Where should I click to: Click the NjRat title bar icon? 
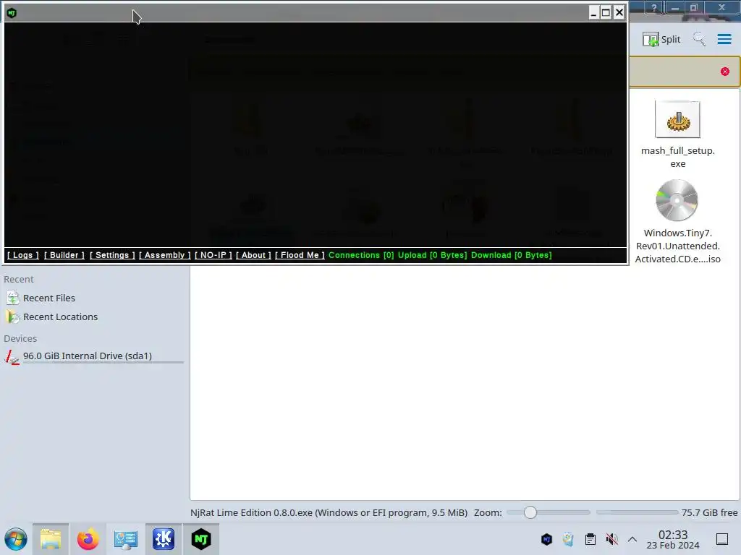pyautogui.click(x=12, y=13)
